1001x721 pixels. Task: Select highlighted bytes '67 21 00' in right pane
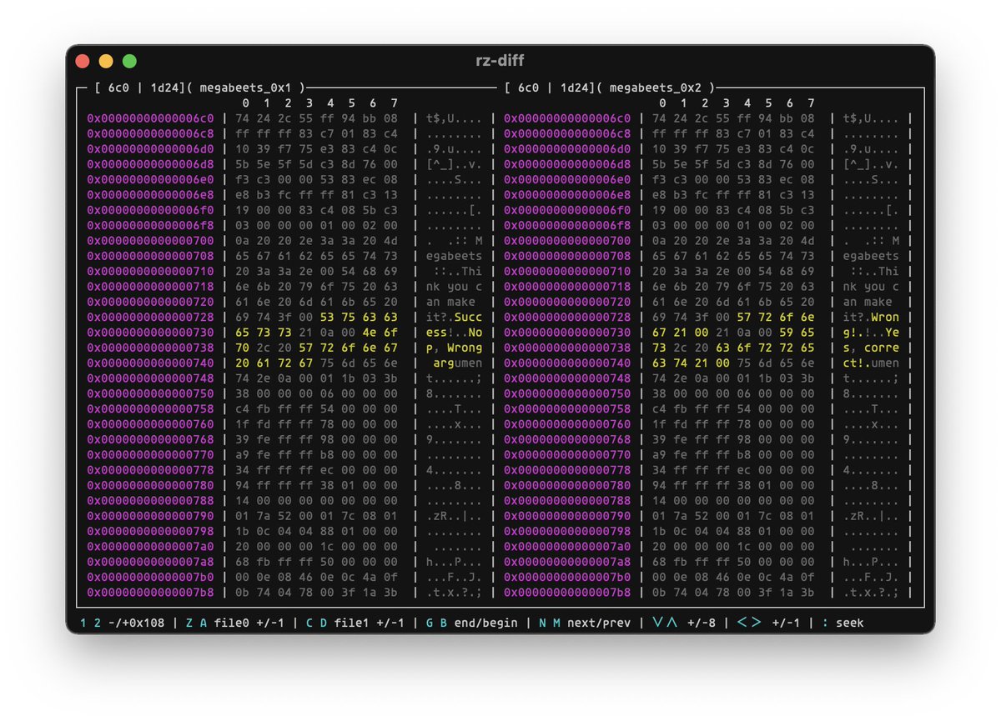pos(680,333)
